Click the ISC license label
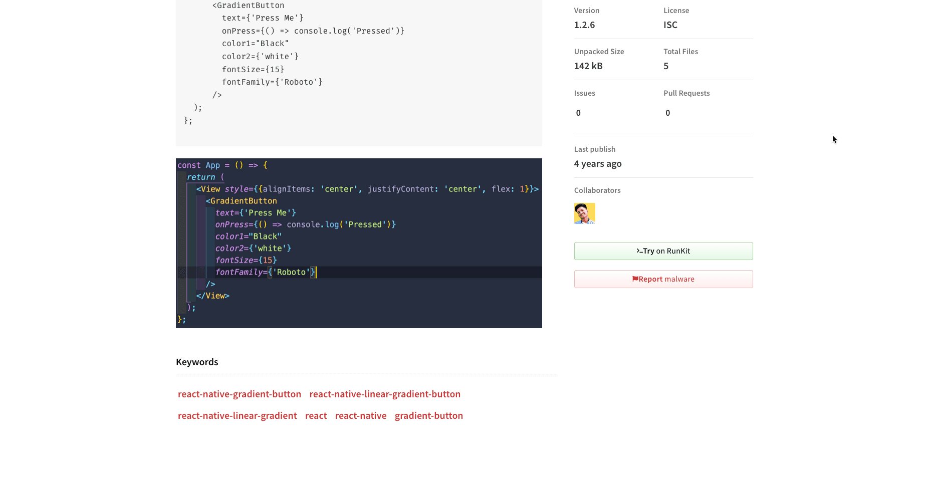The image size is (937, 484). (x=670, y=25)
